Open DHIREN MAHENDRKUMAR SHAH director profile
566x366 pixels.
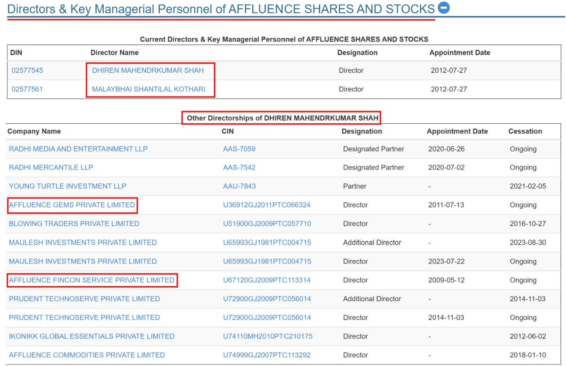click(148, 70)
